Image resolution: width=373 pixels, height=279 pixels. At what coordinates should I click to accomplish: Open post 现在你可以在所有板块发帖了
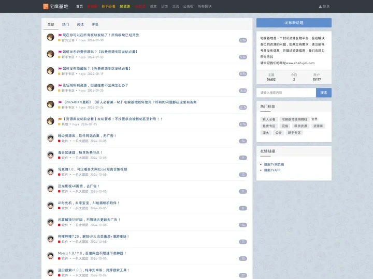[x=101, y=35]
